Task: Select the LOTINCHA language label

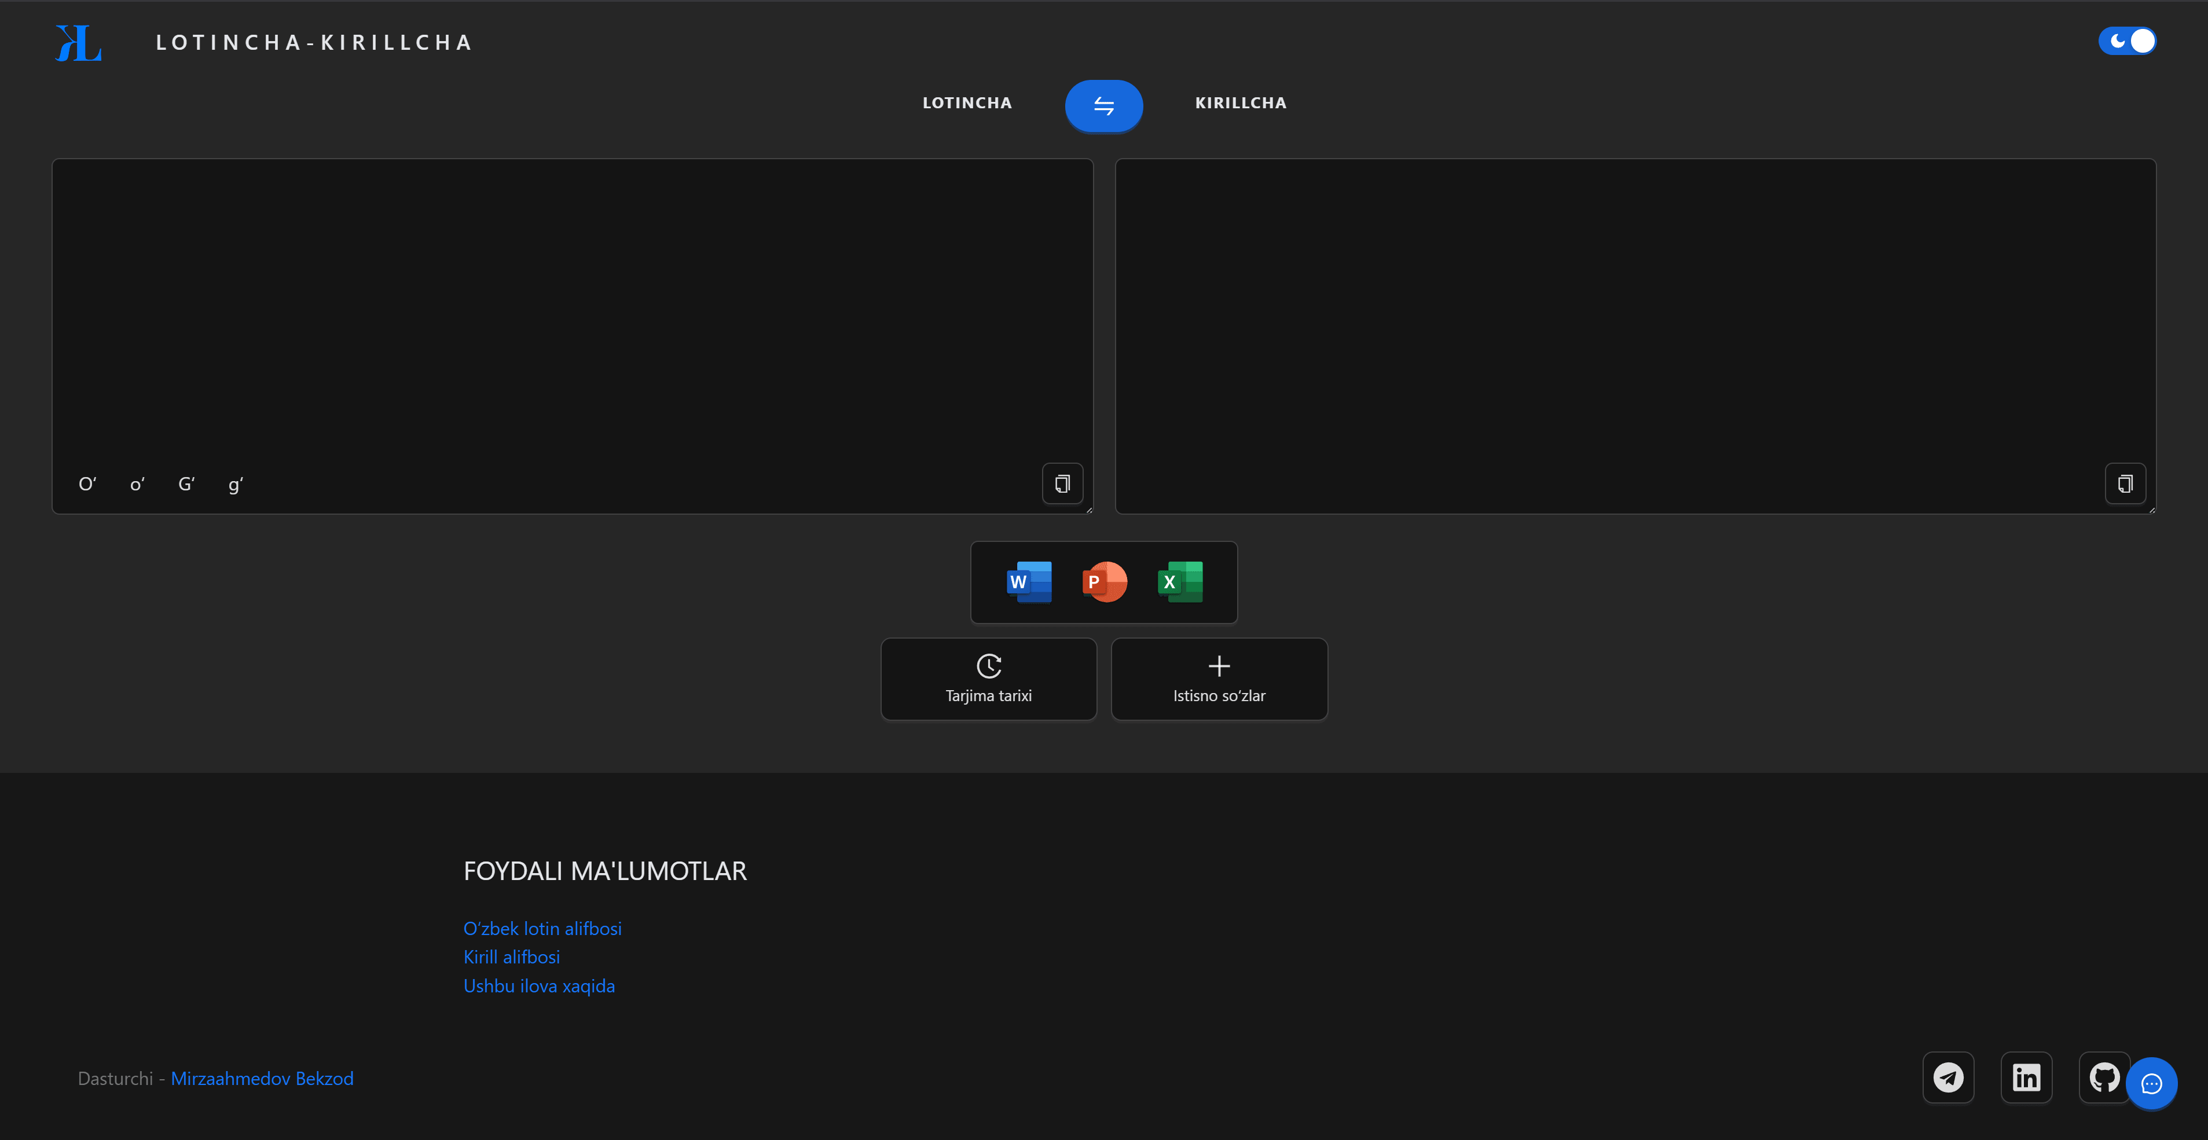Action: pos(967,103)
